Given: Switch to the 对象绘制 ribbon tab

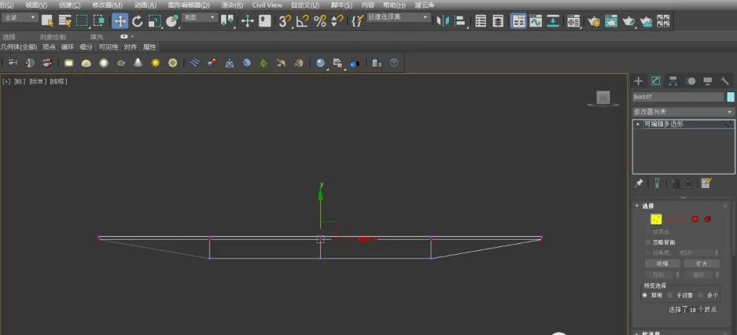Looking at the screenshot, I should 53,37.
